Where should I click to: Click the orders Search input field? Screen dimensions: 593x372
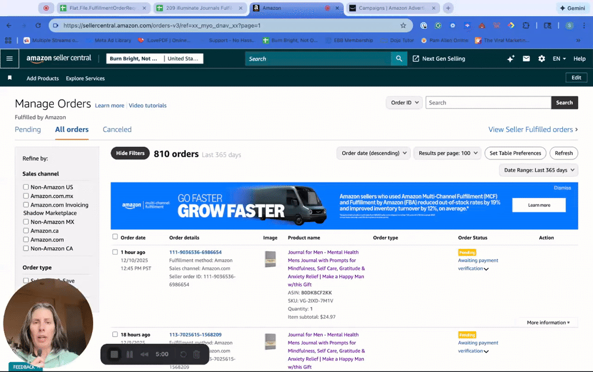488,102
